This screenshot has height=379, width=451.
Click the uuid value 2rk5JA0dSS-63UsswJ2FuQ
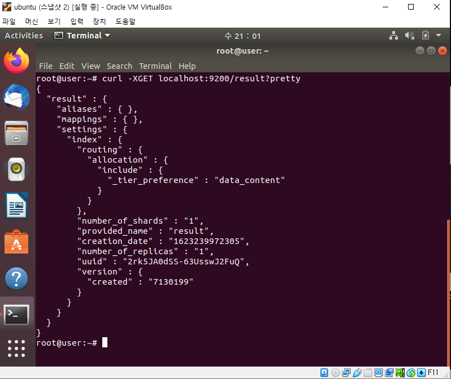click(x=184, y=262)
